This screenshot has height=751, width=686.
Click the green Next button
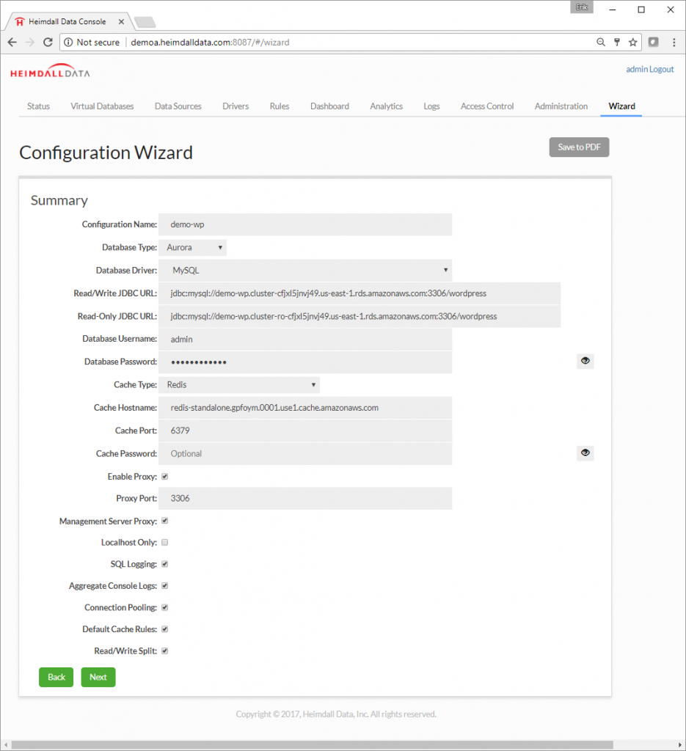(98, 677)
